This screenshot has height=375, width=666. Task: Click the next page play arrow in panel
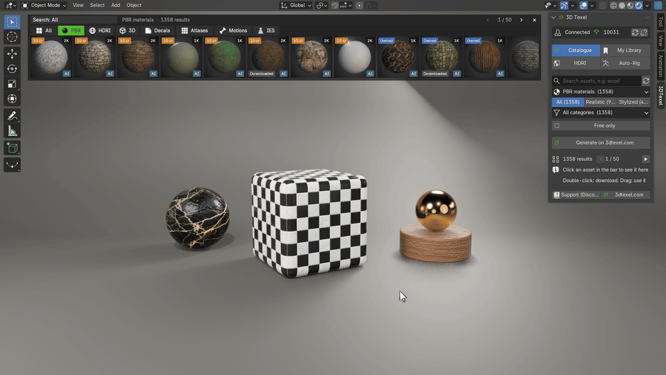646,159
